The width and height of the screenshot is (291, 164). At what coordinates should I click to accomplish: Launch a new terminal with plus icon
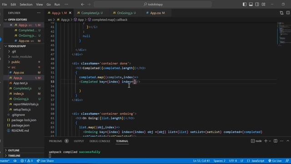pyautogui.click(x=266, y=141)
